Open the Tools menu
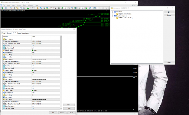This screenshot has height=115, width=189. coord(24,5)
